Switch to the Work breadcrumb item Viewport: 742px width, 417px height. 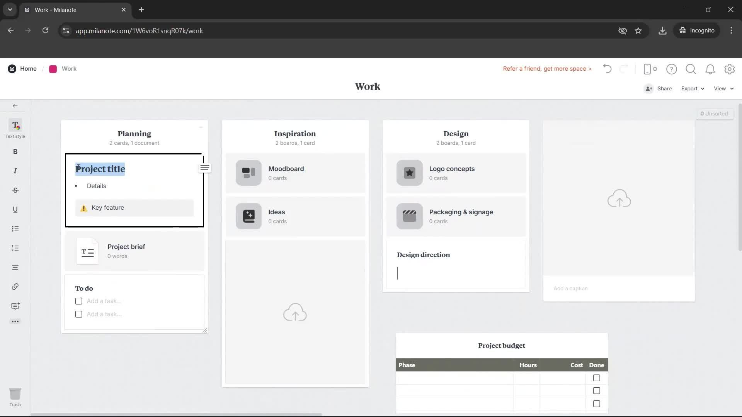pos(68,68)
